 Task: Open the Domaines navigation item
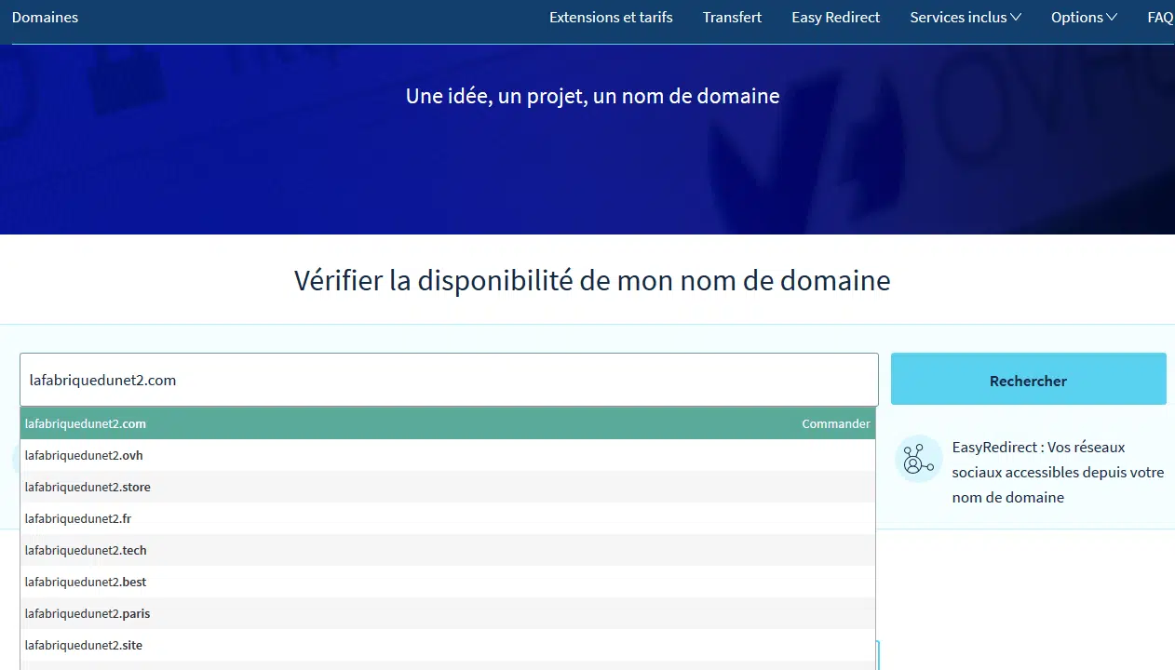tap(45, 18)
